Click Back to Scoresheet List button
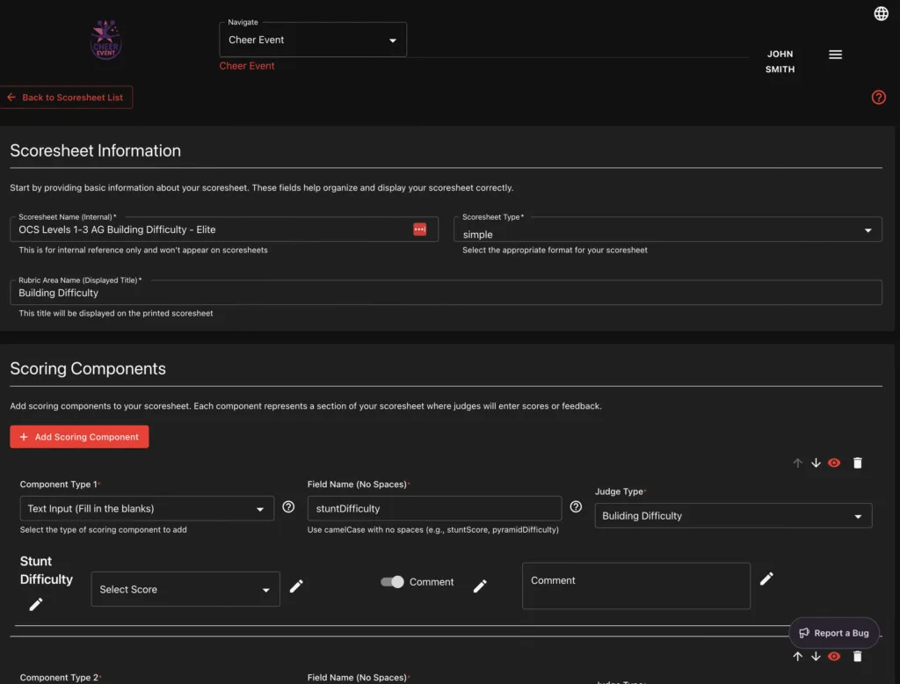The width and height of the screenshot is (900, 684). tap(68, 98)
